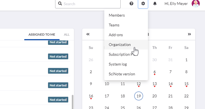Open the help question mark icon
This screenshot has width=205, height=109.
pyautogui.click(x=131, y=4)
